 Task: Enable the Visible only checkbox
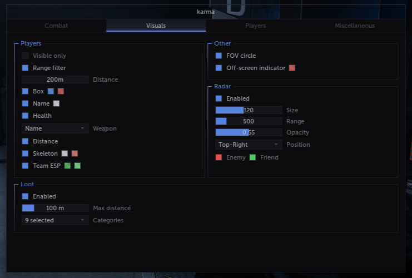25,56
